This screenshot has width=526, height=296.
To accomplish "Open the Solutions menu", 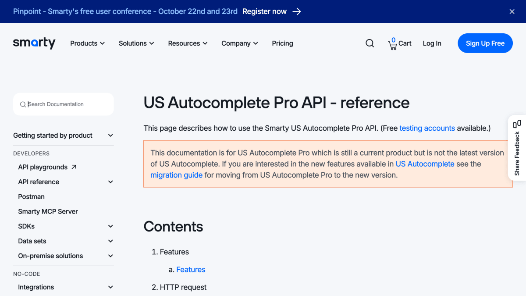I will tap(136, 43).
